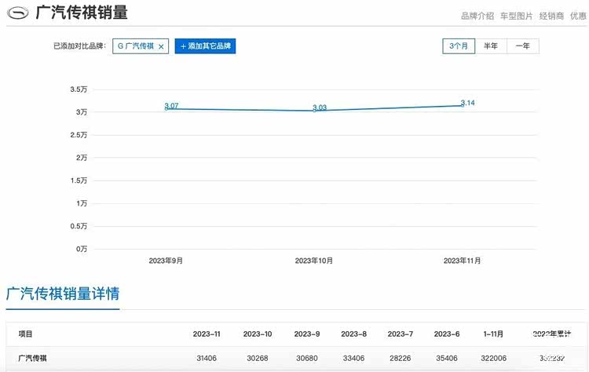
Task: Click the 添加其它品牌 button
Action: (x=205, y=46)
